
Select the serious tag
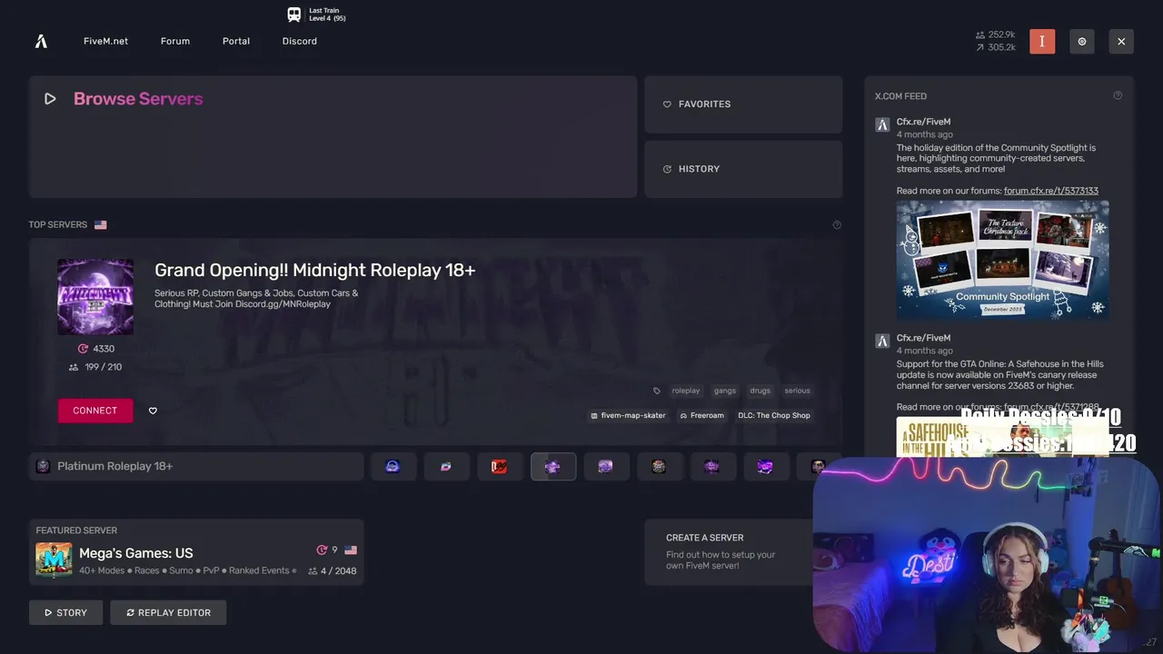(797, 391)
